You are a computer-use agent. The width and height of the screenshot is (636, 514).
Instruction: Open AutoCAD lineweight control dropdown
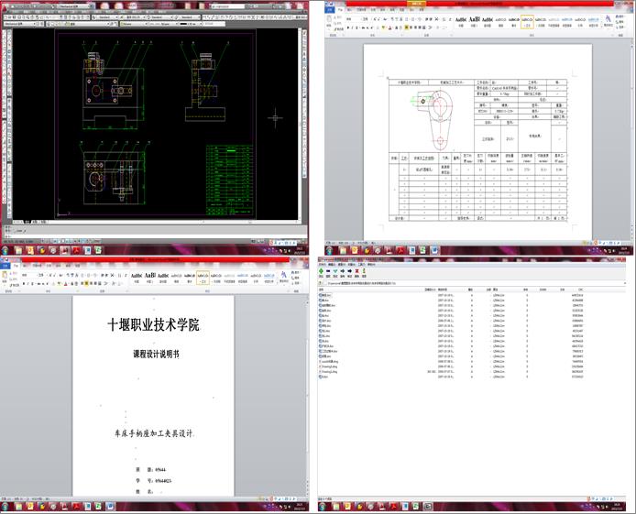(x=191, y=24)
